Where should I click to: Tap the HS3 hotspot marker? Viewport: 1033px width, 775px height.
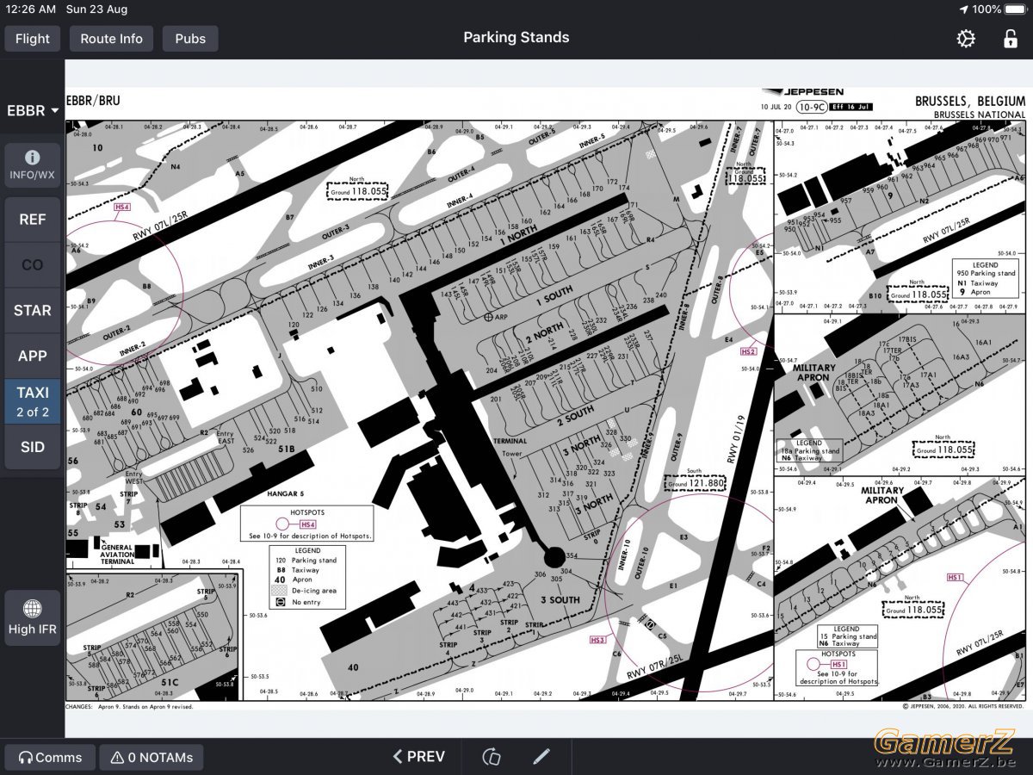(597, 640)
